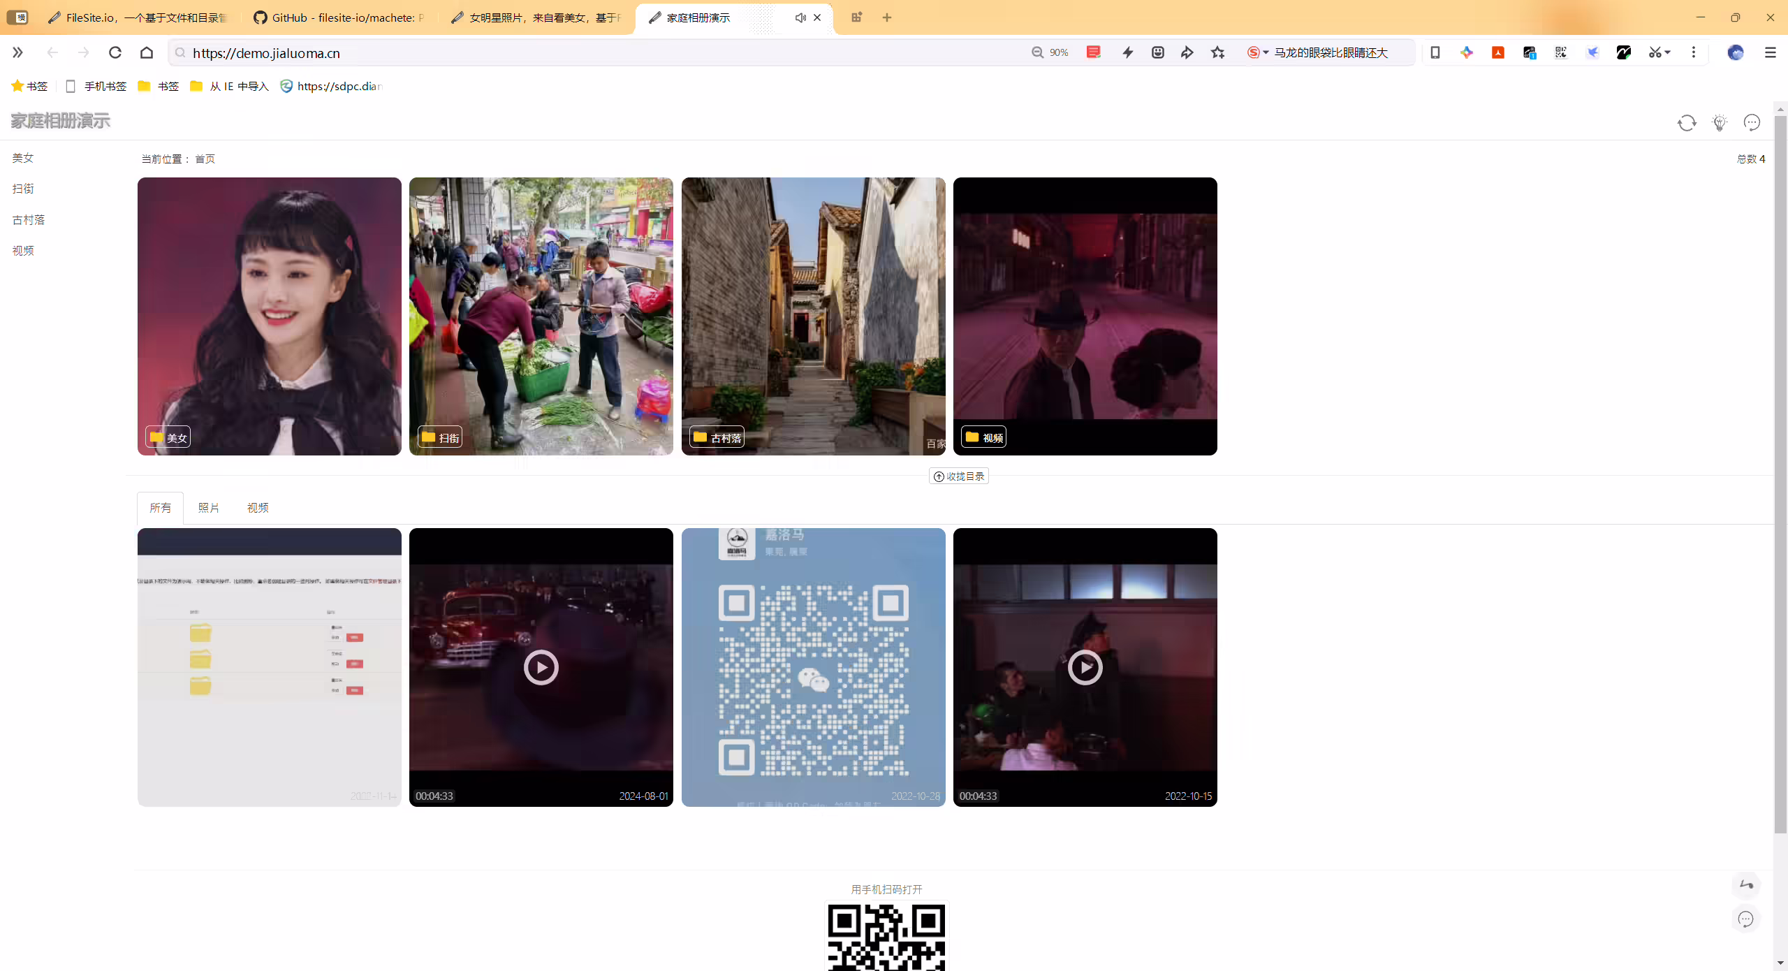Open the chat bubble icon in header
Screen dimensions: 1788x971
[x=1752, y=123]
